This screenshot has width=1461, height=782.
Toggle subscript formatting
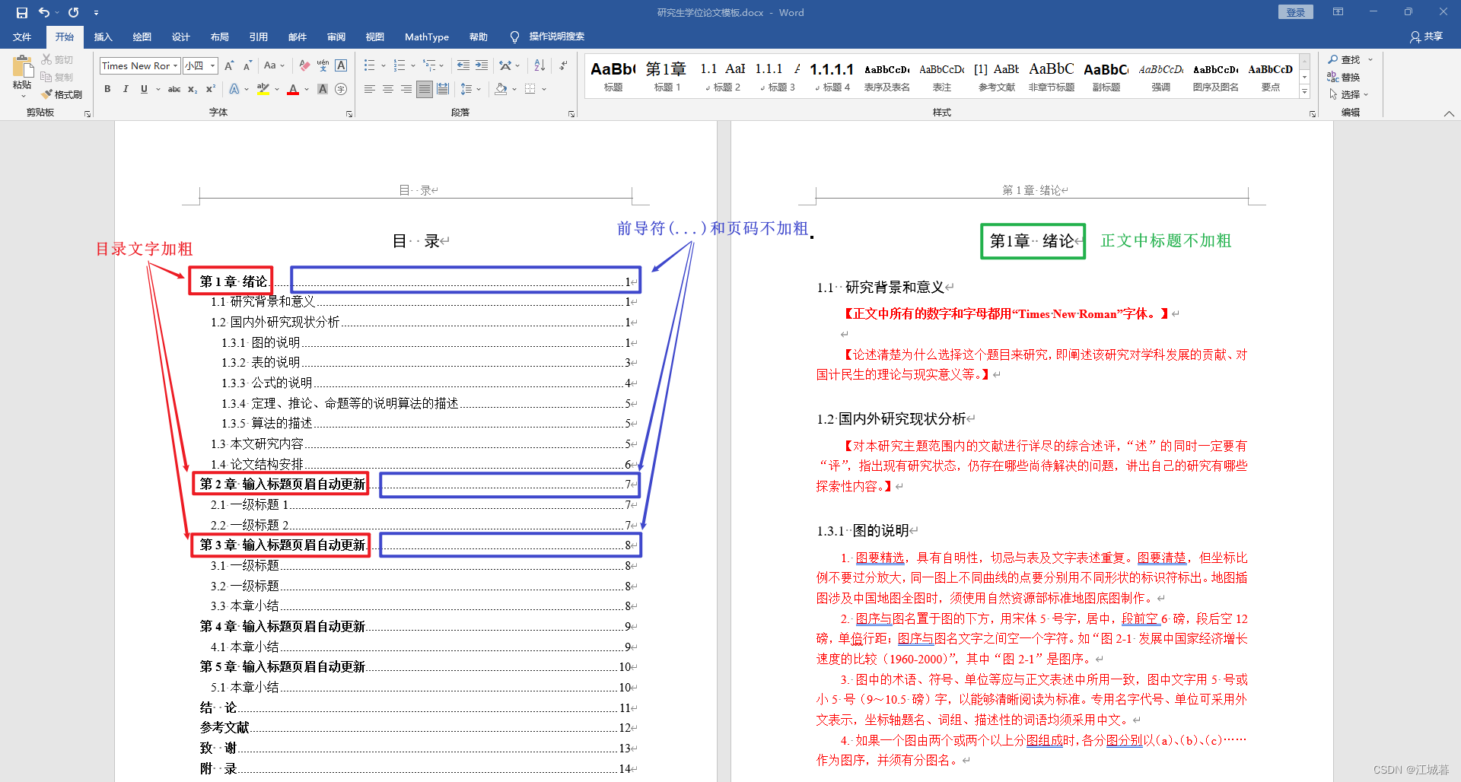[x=193, y=89]
